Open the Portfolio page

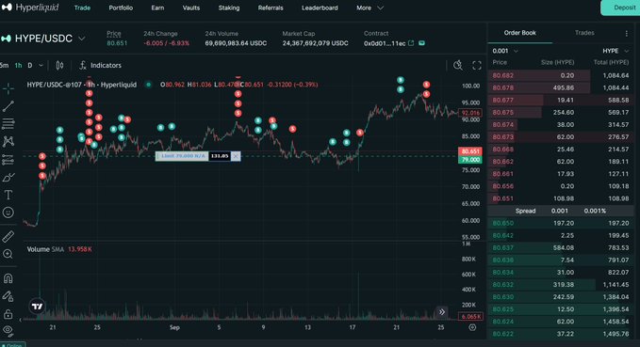(x=121, y=8)
